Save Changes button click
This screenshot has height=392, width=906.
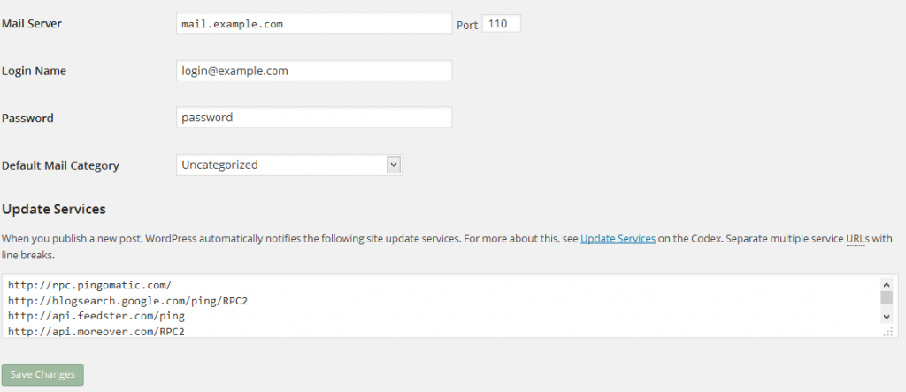click(42, 374)
